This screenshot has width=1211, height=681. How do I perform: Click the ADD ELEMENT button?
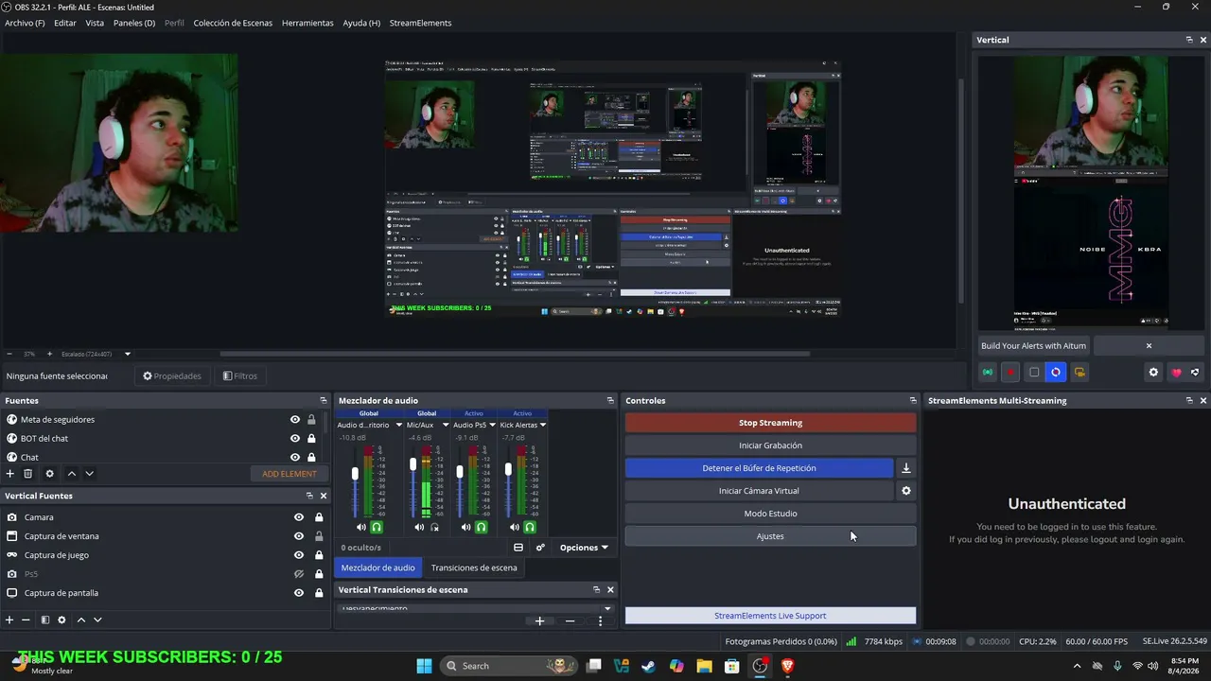click(x=290, y=473)
